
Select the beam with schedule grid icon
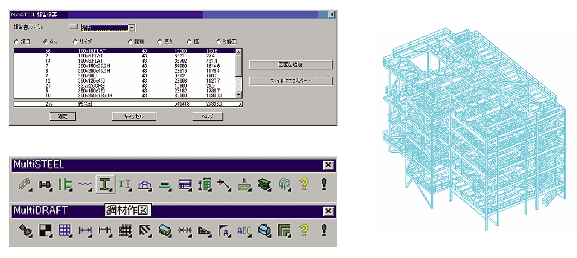tap(205, 184)
